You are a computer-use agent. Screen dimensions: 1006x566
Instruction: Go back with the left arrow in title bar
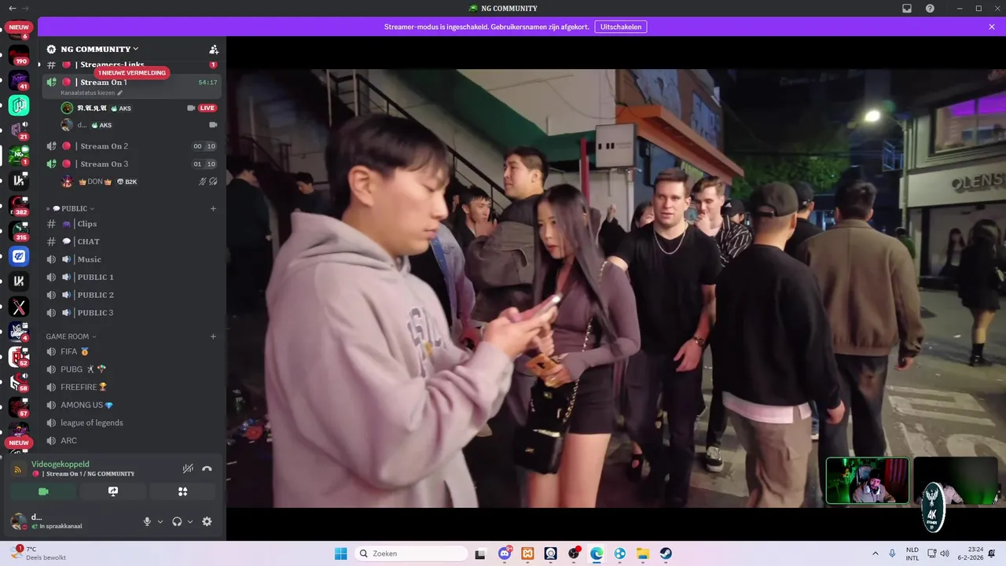[x=12, y=9]
